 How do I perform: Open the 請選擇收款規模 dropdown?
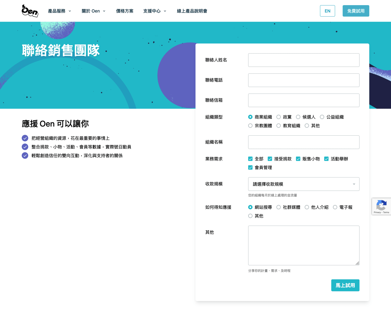(304, 184)
